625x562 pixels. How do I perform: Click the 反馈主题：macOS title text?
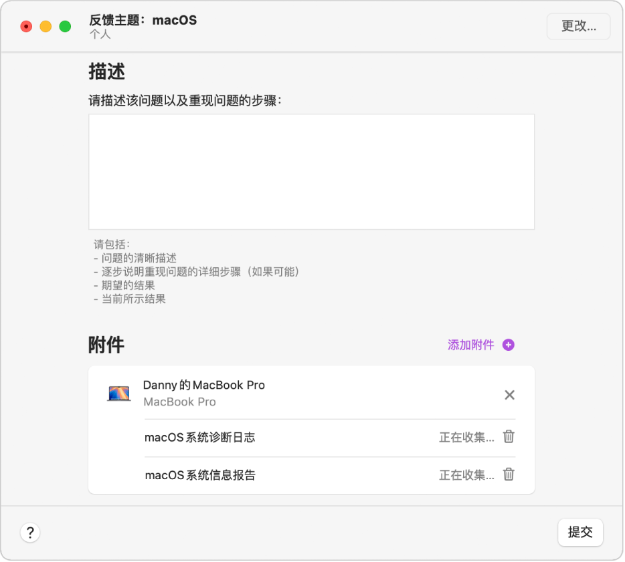(143, 20)
